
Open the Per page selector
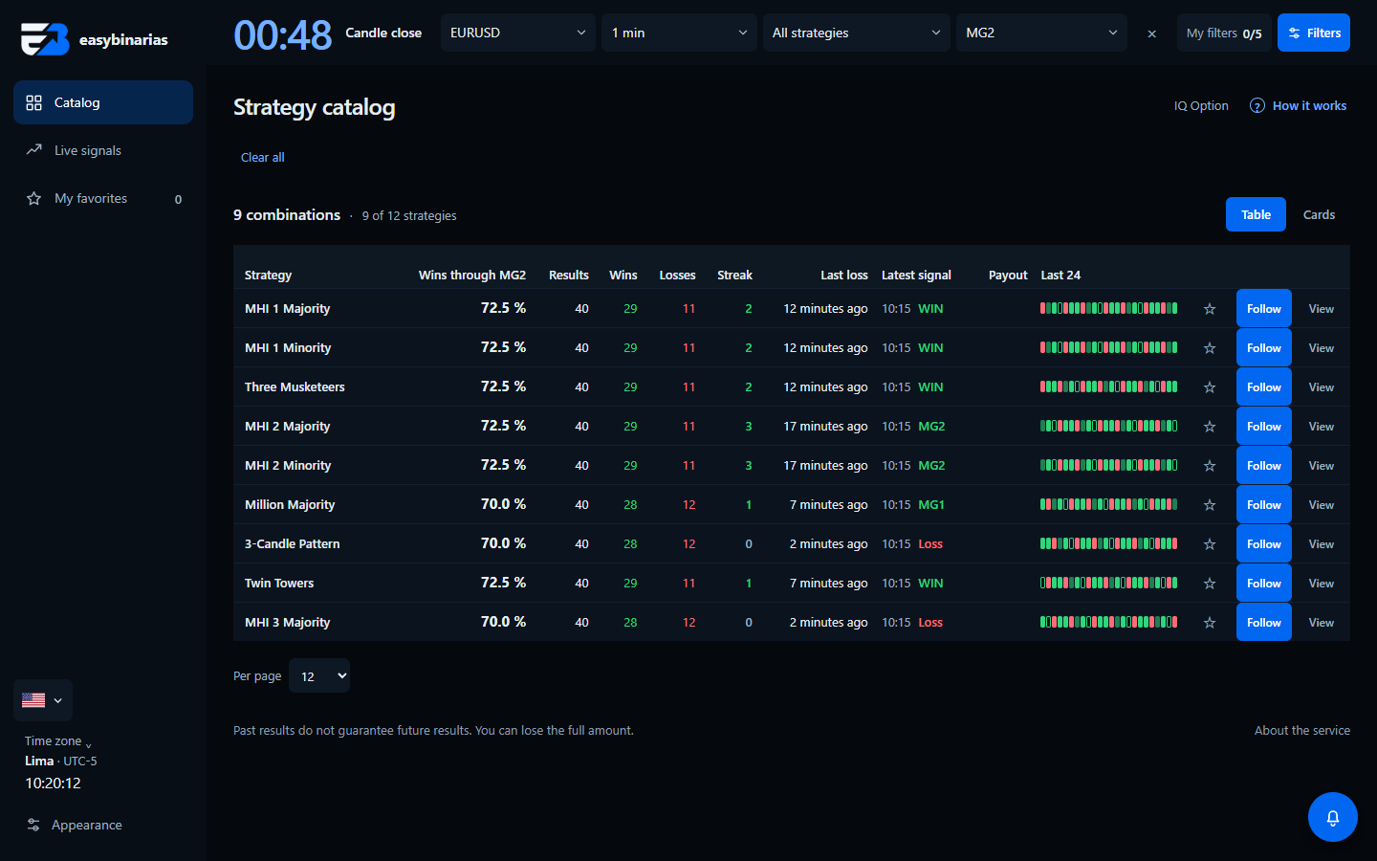point(319,675)
